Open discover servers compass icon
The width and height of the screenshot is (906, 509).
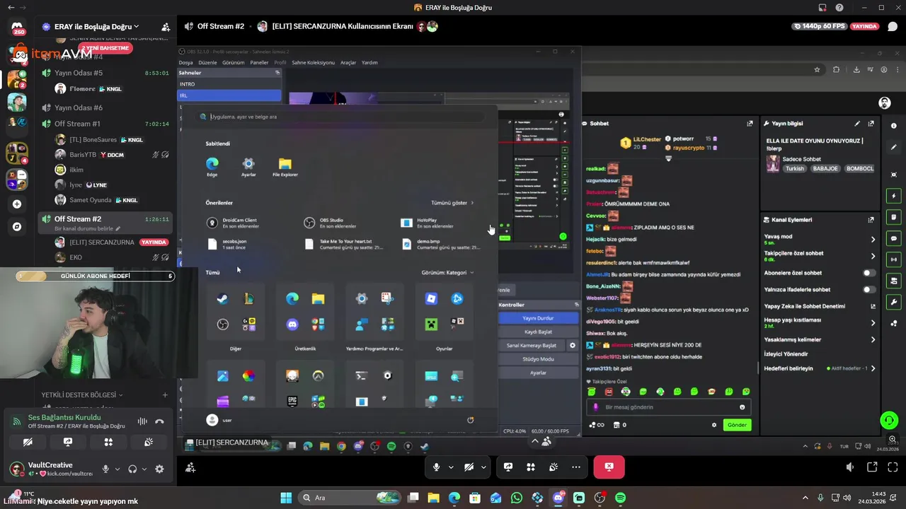point(17,227)
